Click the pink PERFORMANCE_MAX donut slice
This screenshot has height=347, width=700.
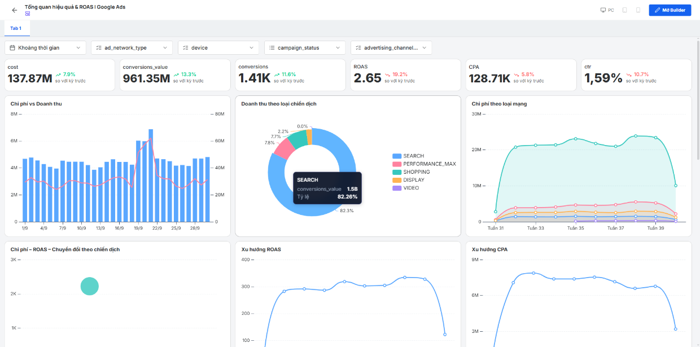[x=285, y=148]
